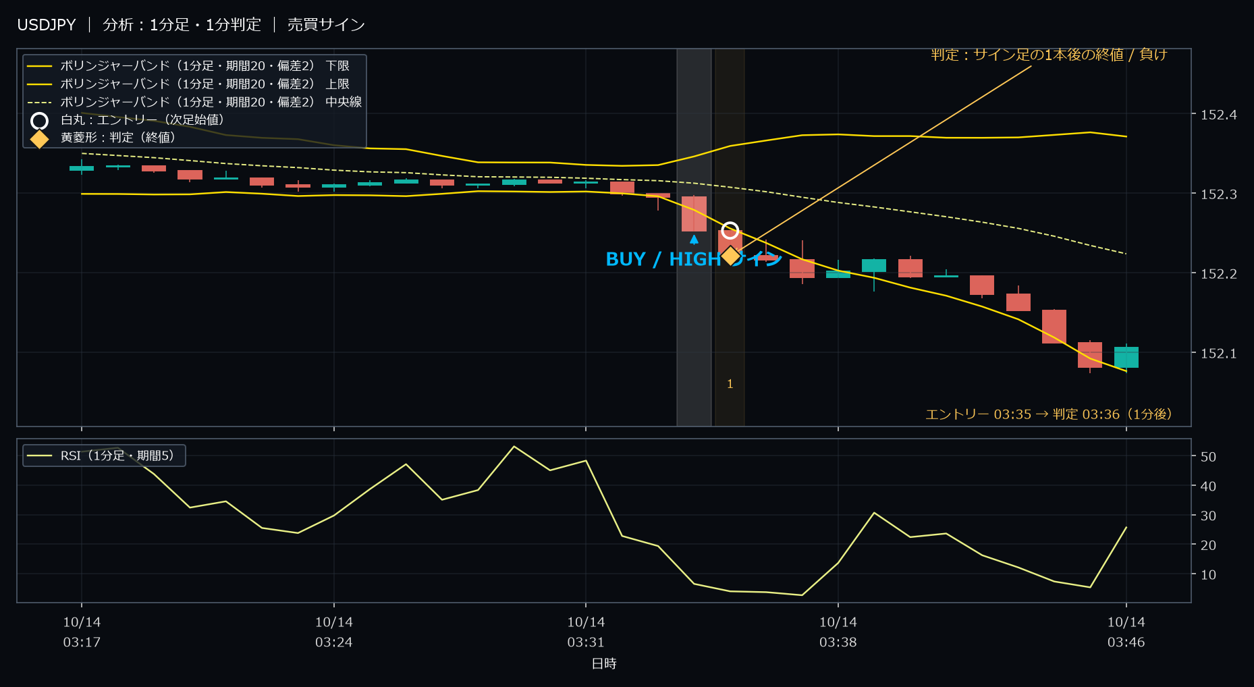Click the 152.2 price axis label
Image resolution: width=1254 pixels, height=687 pixels.
pos(1219,274)
